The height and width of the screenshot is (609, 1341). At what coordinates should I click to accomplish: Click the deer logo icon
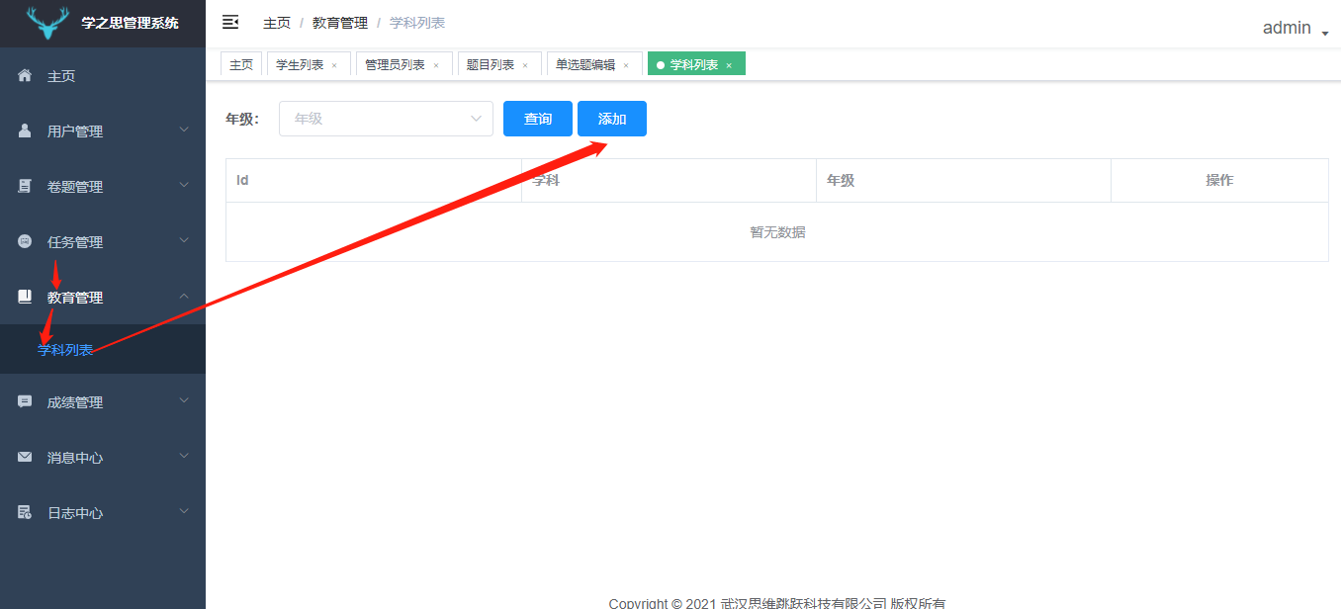pos(48,23)
